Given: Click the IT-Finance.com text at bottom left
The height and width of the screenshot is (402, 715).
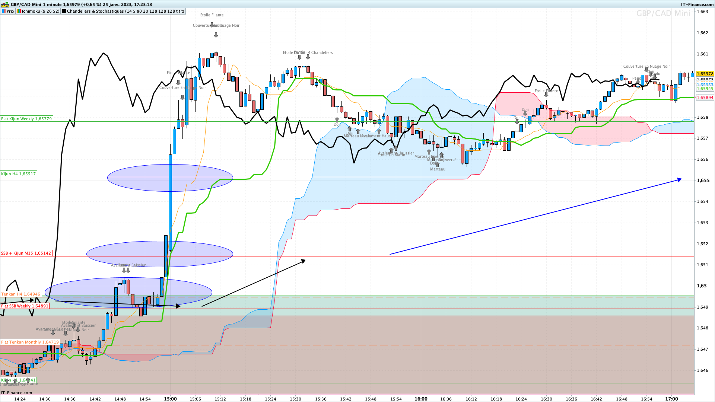Looking at the screenshot, I should [x=16, y=392].
